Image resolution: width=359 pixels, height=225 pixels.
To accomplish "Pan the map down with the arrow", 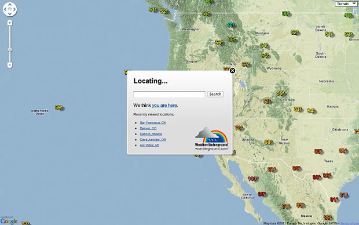I will 10,14.
